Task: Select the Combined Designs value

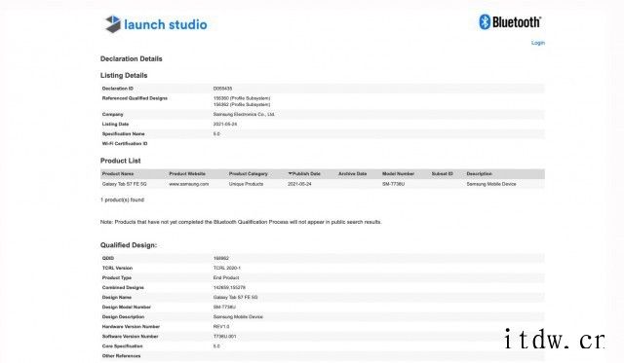Action: [x=229, y=287]
